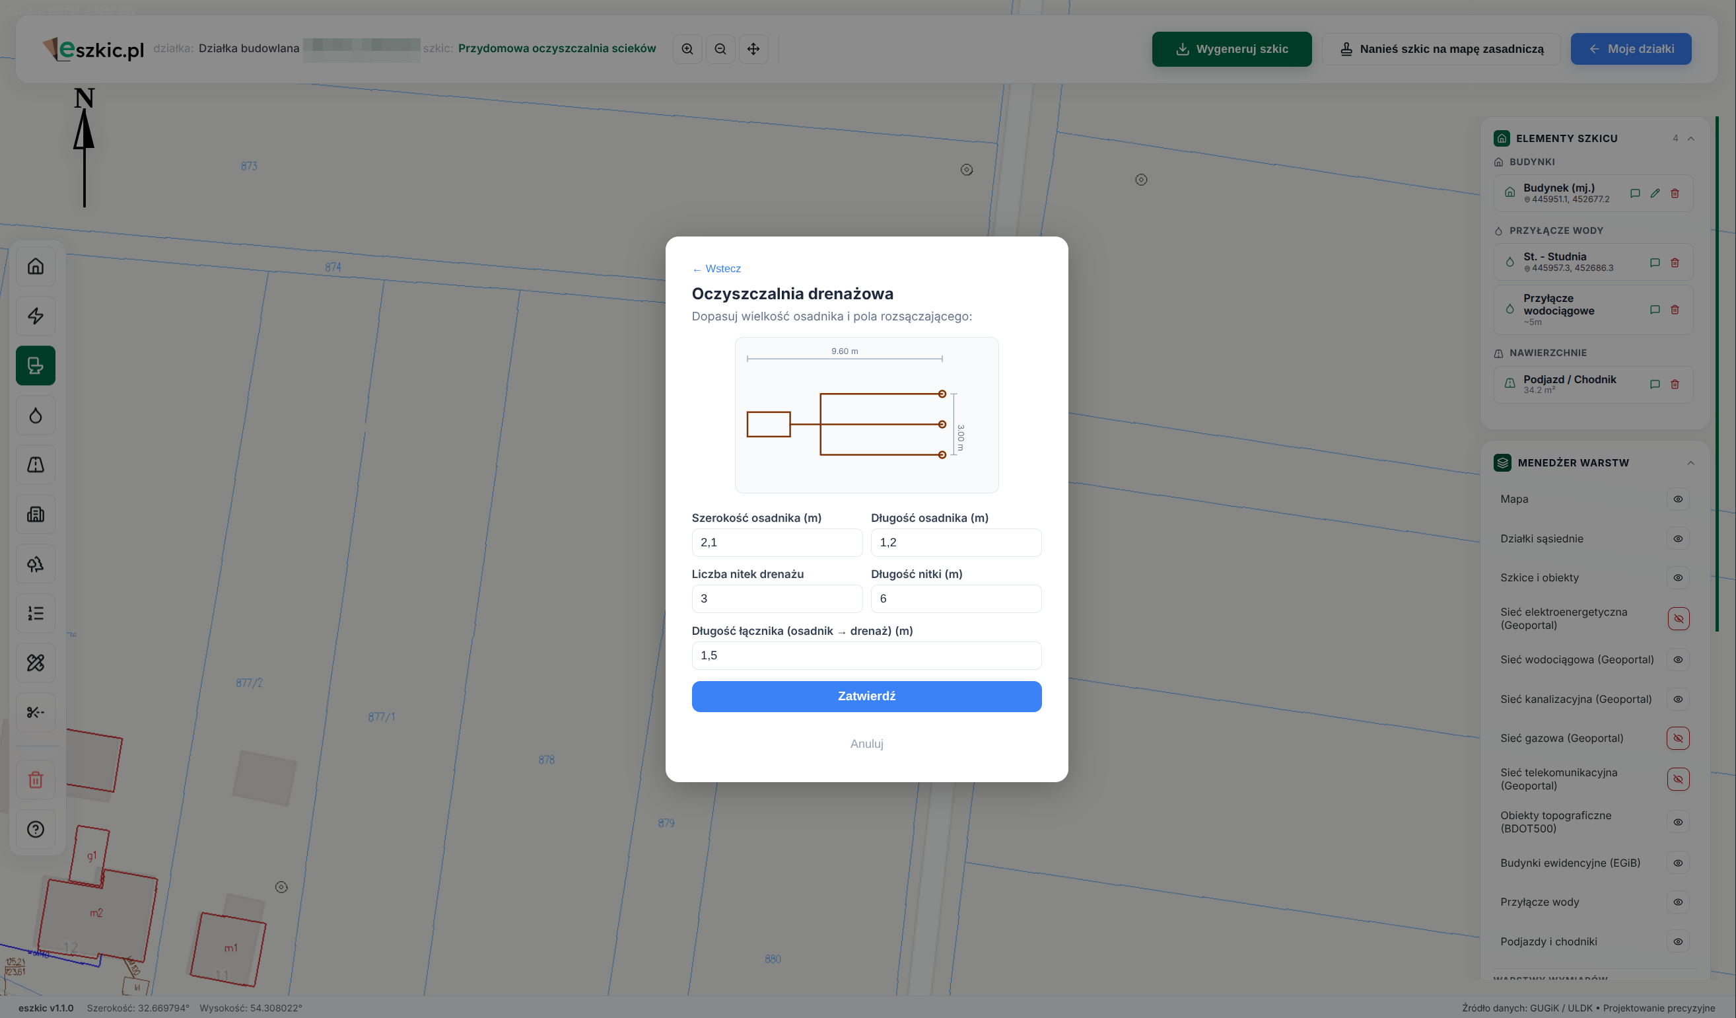
Task: Click the red trash icon in sidebar
Action: tap(36, 780)
